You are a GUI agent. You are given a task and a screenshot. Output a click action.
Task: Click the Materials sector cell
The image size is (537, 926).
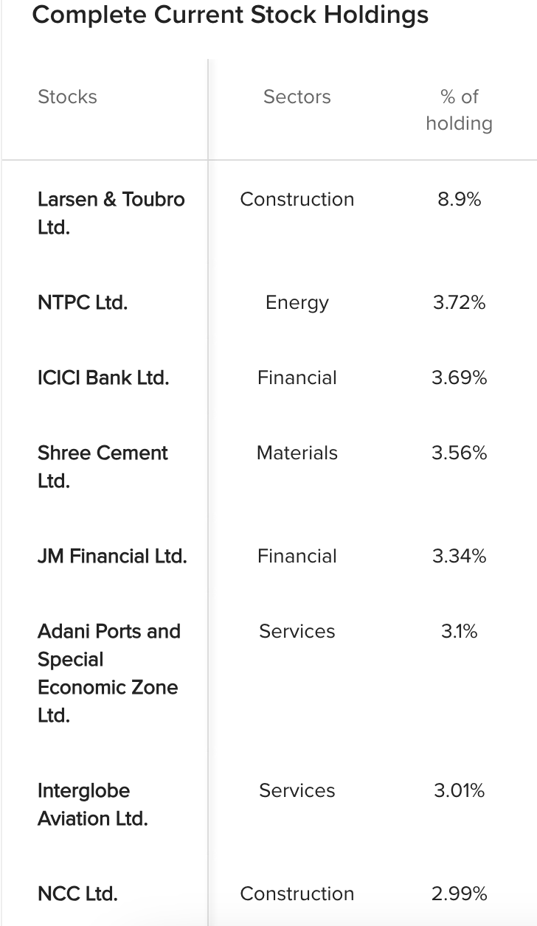297,453
